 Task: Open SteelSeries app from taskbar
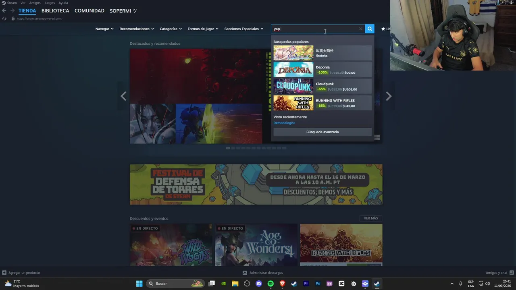pos(354,284)
